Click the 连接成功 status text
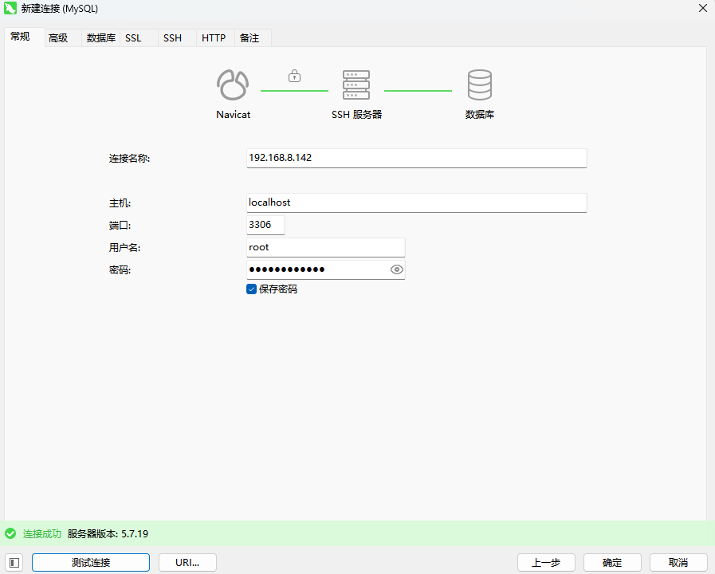The width and height of the screenshot is (715, 574). point(42,534)
